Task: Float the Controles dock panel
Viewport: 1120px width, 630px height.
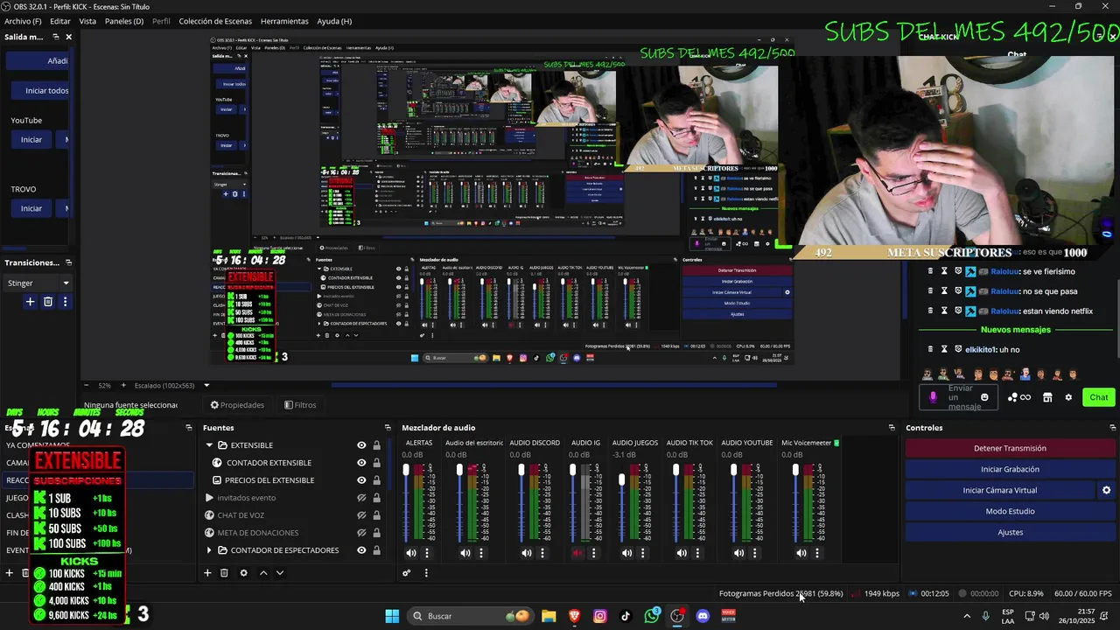Action: click(x=1111, y=428)
